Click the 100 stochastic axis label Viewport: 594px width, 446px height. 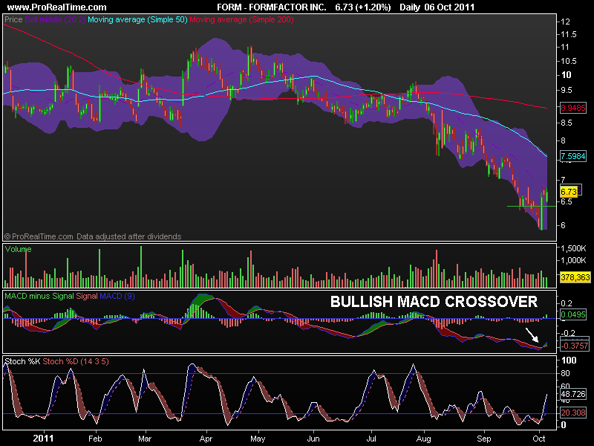(569, 361)
